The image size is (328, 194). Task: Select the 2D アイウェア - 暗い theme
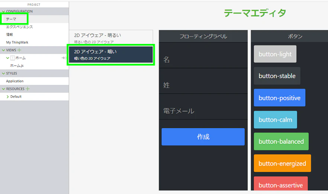click(111, 54)
